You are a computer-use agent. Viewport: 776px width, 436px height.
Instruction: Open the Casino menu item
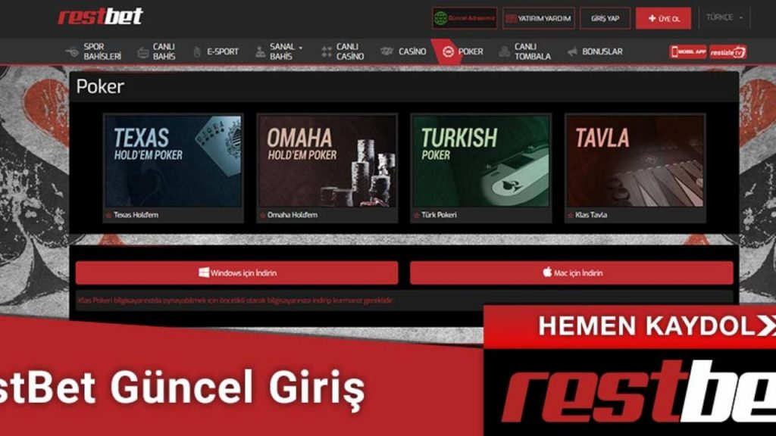412,51
